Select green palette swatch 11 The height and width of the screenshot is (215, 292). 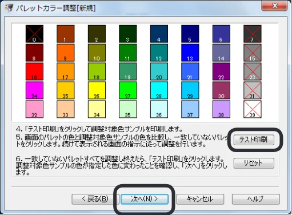(x=128, y=53)
